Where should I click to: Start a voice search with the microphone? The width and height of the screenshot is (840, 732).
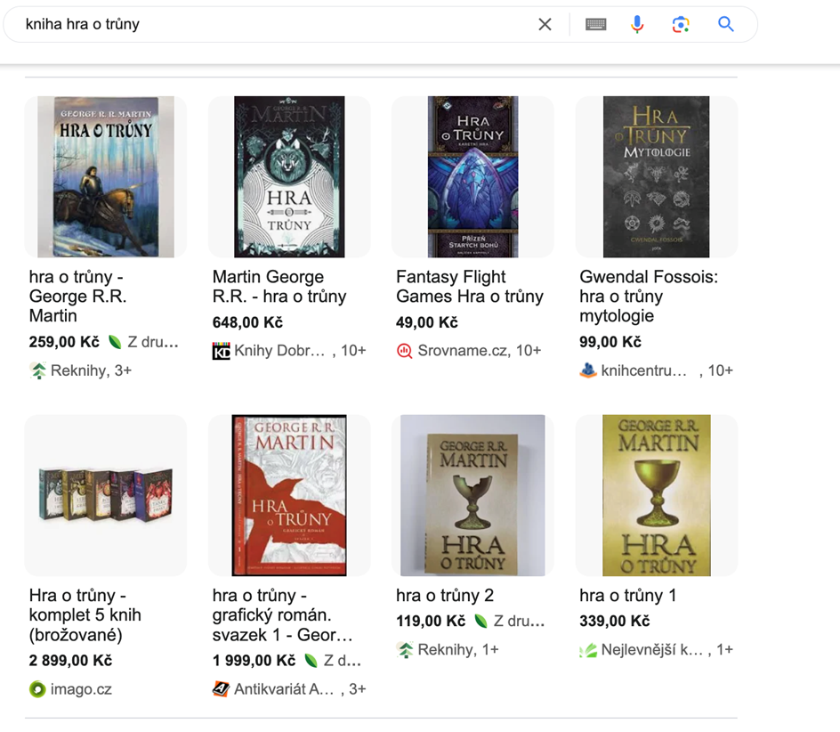point(637,24)
